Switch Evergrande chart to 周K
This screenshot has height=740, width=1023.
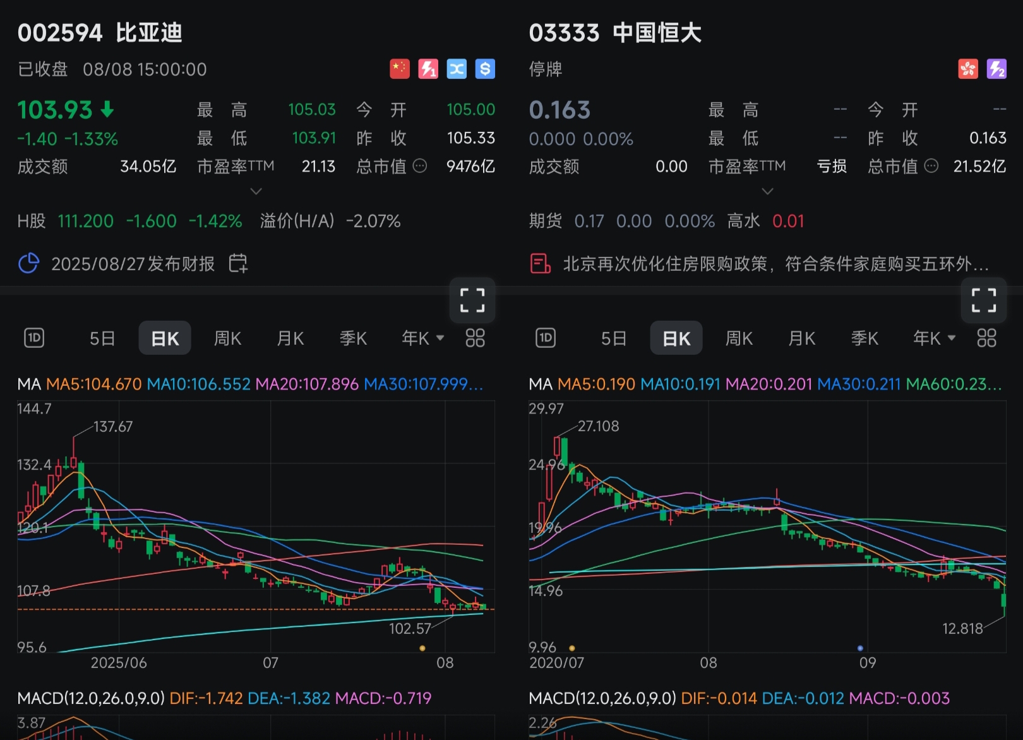click(x=739, y=338)
